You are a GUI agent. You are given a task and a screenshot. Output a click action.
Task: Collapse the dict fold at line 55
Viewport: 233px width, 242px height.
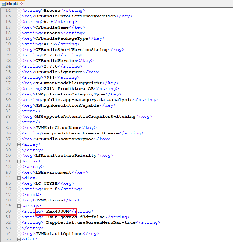point(19,239)
